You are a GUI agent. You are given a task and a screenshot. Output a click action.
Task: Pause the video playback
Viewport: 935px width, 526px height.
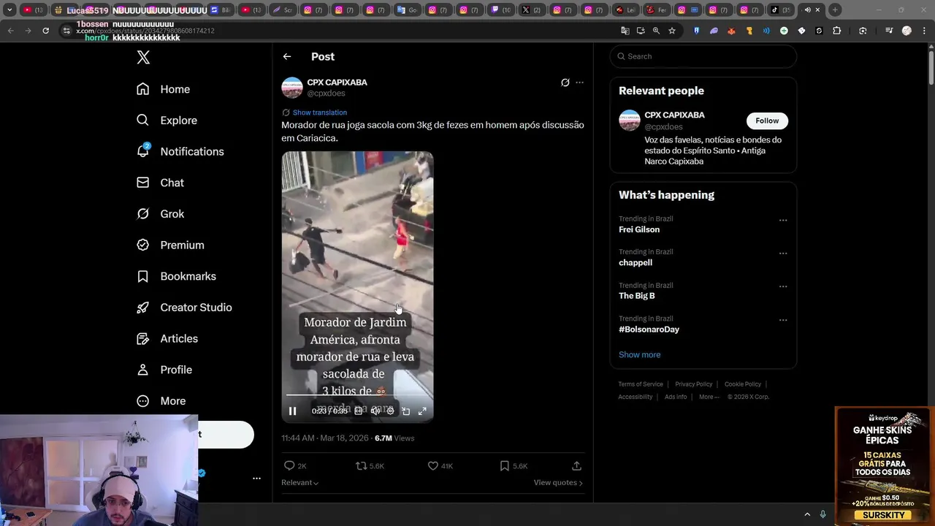pyautogui.click(x=292, y=411)
